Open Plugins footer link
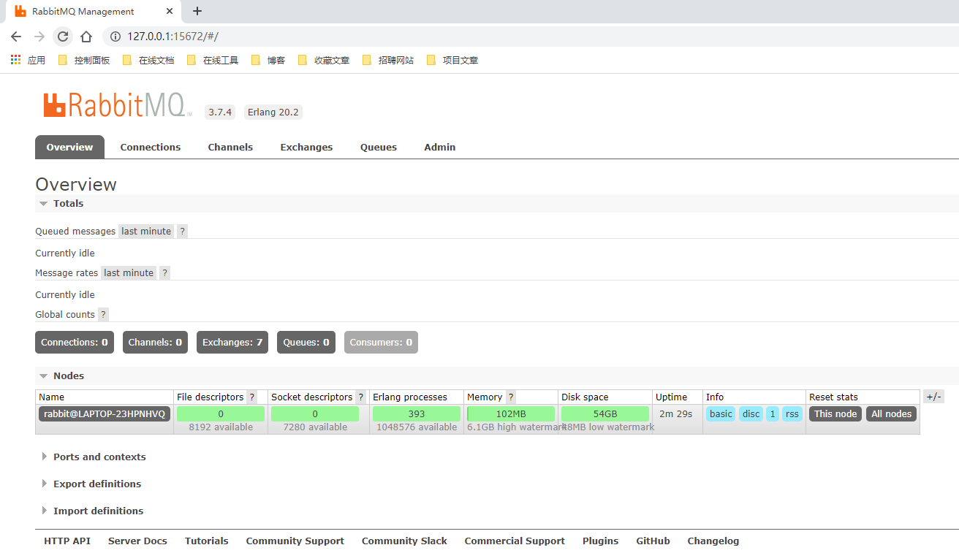 click(x=601, y=541)
